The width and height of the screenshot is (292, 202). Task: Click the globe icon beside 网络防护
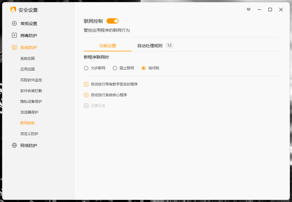[14, 146]
